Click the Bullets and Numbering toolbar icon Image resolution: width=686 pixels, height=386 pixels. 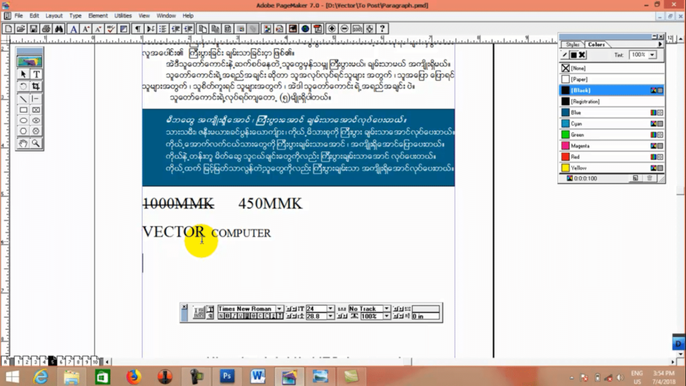click(x=163, y=29)
